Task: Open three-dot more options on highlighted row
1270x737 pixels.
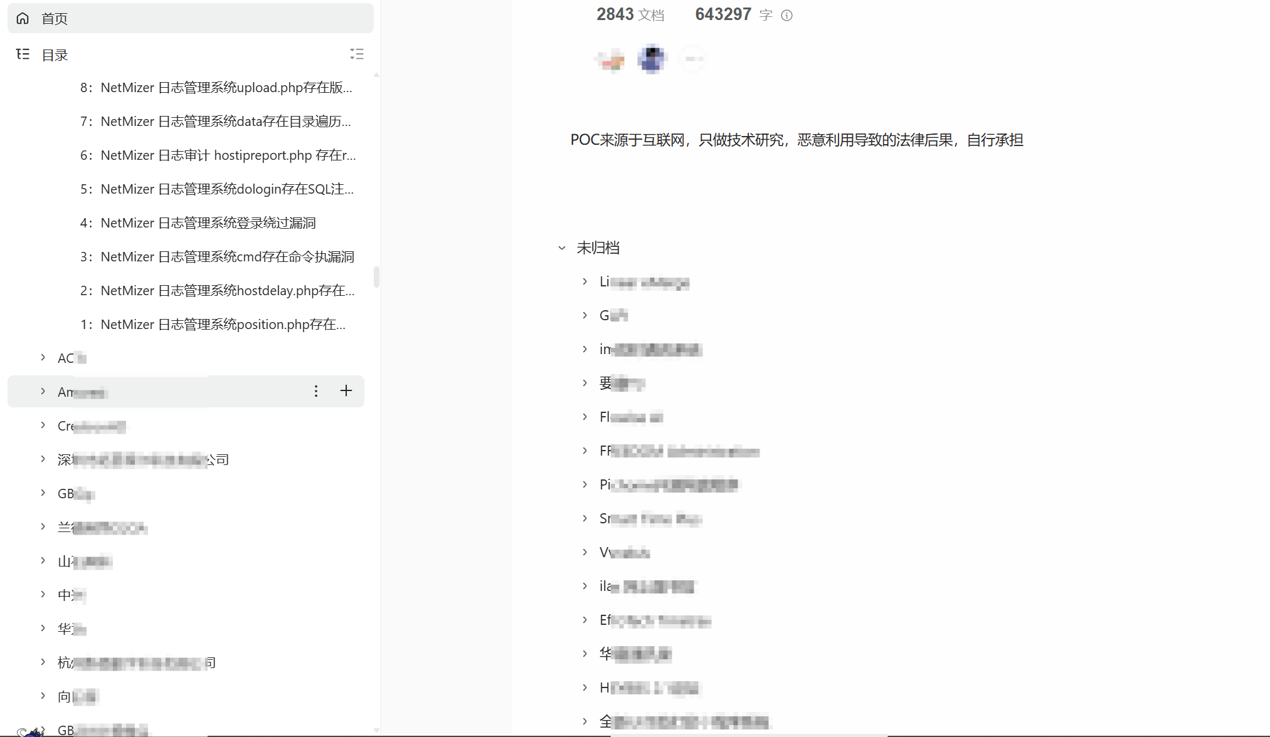Action: (x=316, y=391)
